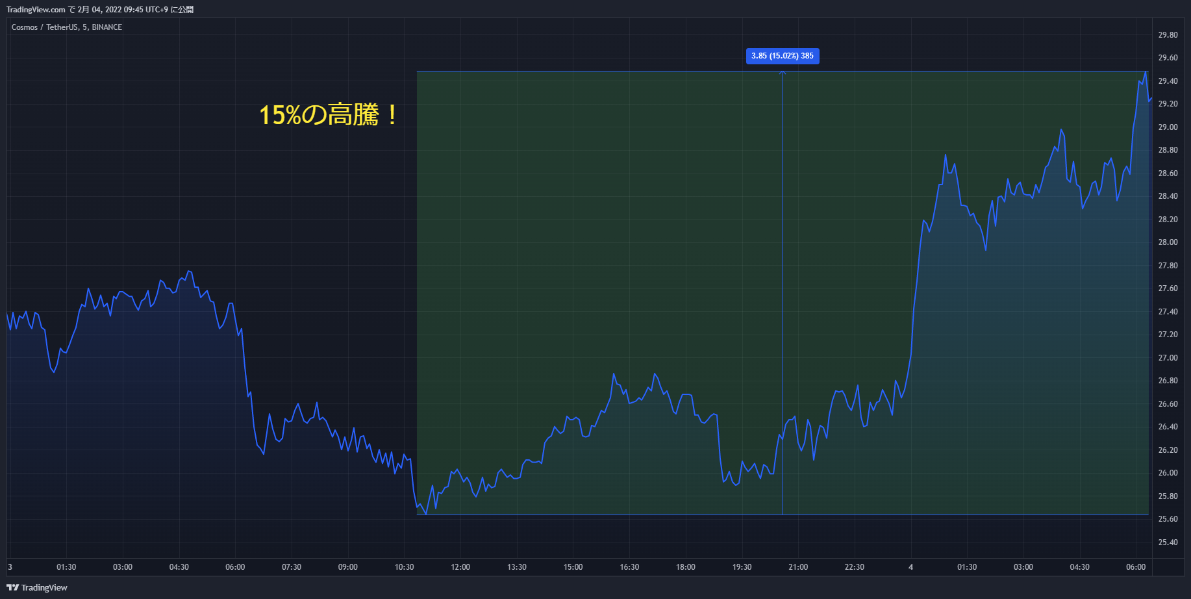Click the 27.40 price axis label
The width and height of the screenshot is (1191, 599).
click(x=1168, y=312)
